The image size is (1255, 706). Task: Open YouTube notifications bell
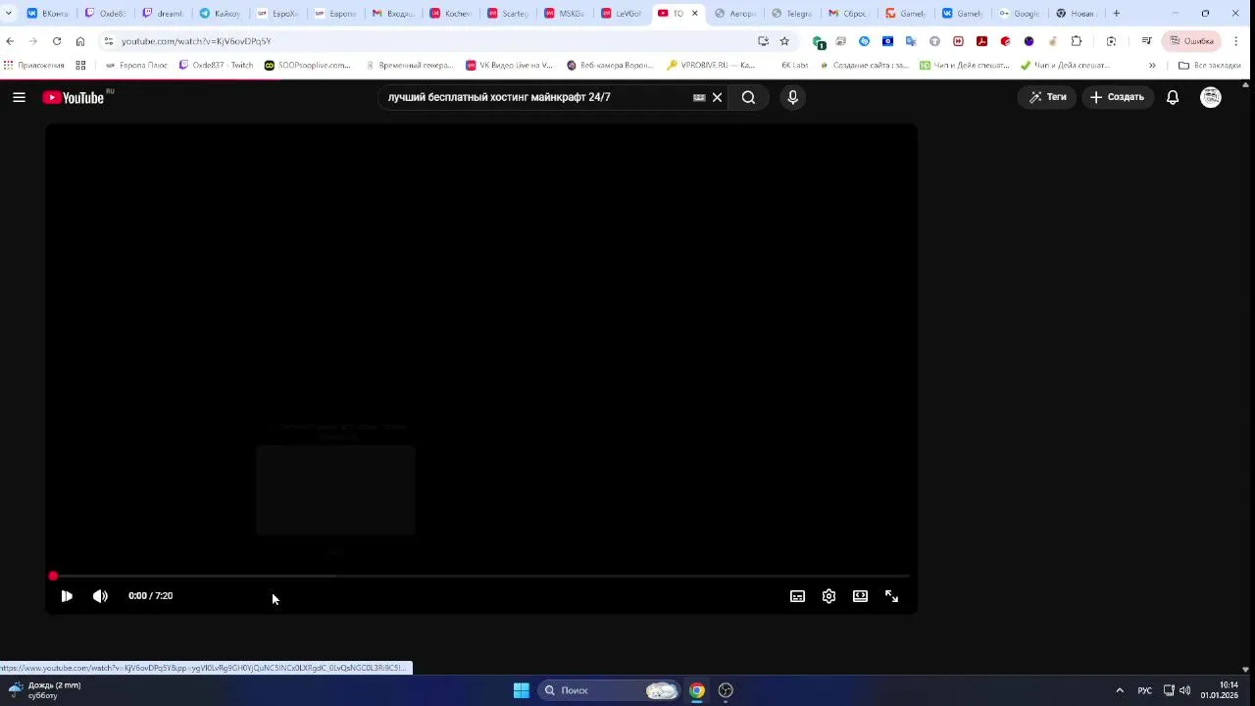pyautogui.click(x=1172, y=97)
